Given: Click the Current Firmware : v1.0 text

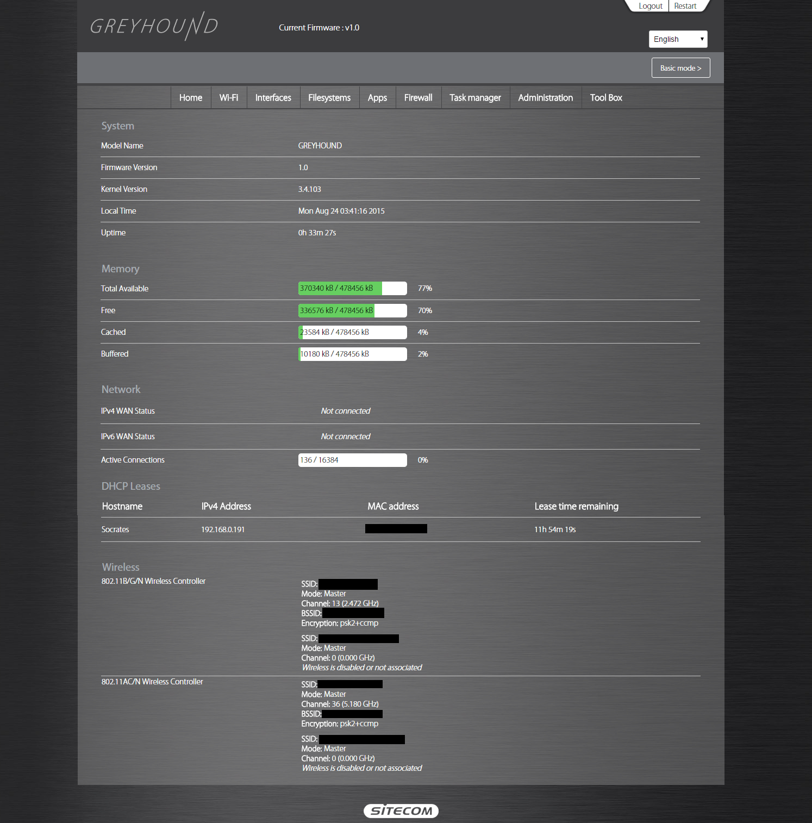Looking at the screenshot, I should (319, 28).
